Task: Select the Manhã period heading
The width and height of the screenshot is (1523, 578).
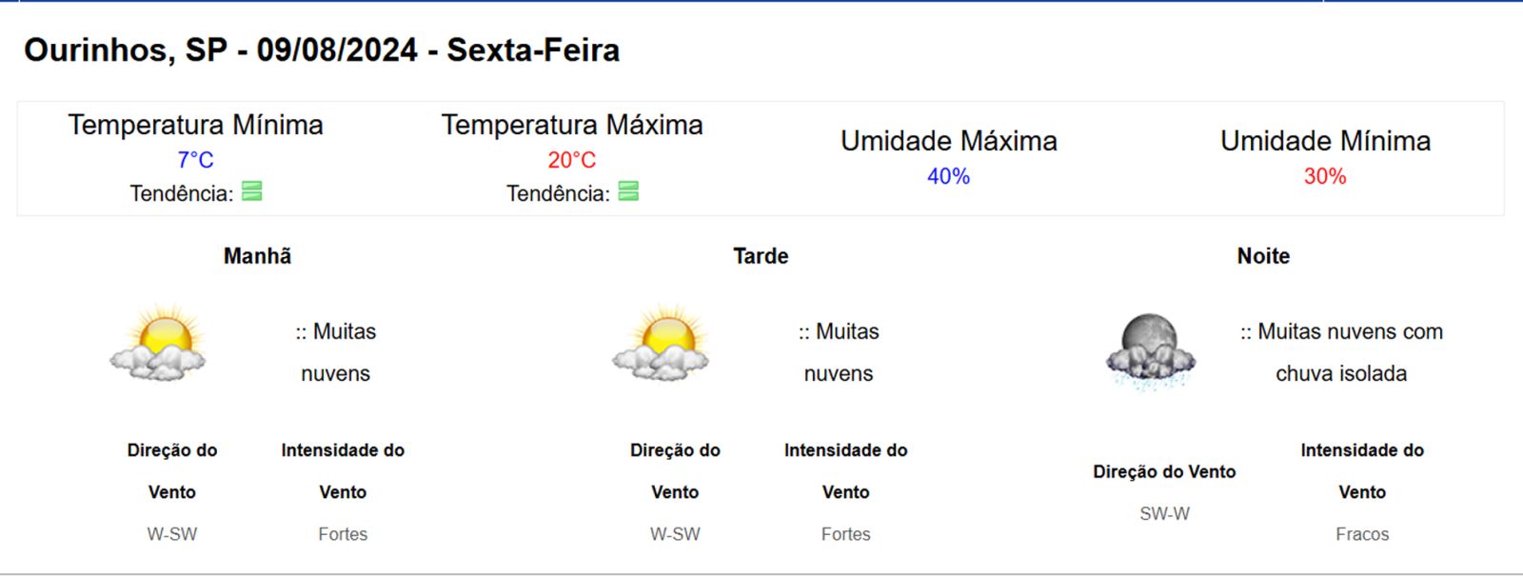Action: tap(257, 256)
